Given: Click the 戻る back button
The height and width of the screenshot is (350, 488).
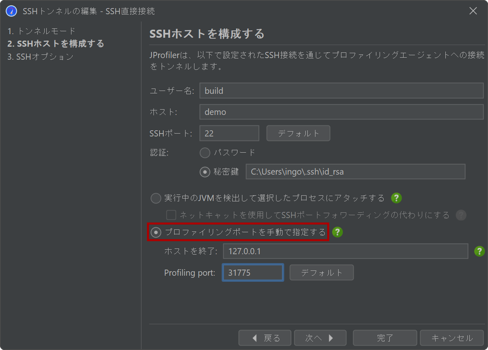Looking at the screenshot, I should tap(265, 338).
